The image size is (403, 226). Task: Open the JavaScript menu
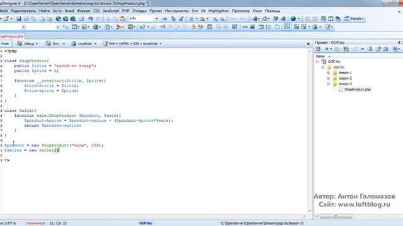(111, 11)
